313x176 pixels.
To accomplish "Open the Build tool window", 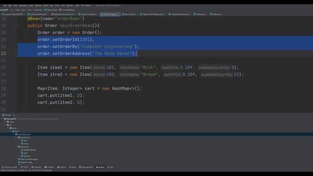I will click(72, 167).
